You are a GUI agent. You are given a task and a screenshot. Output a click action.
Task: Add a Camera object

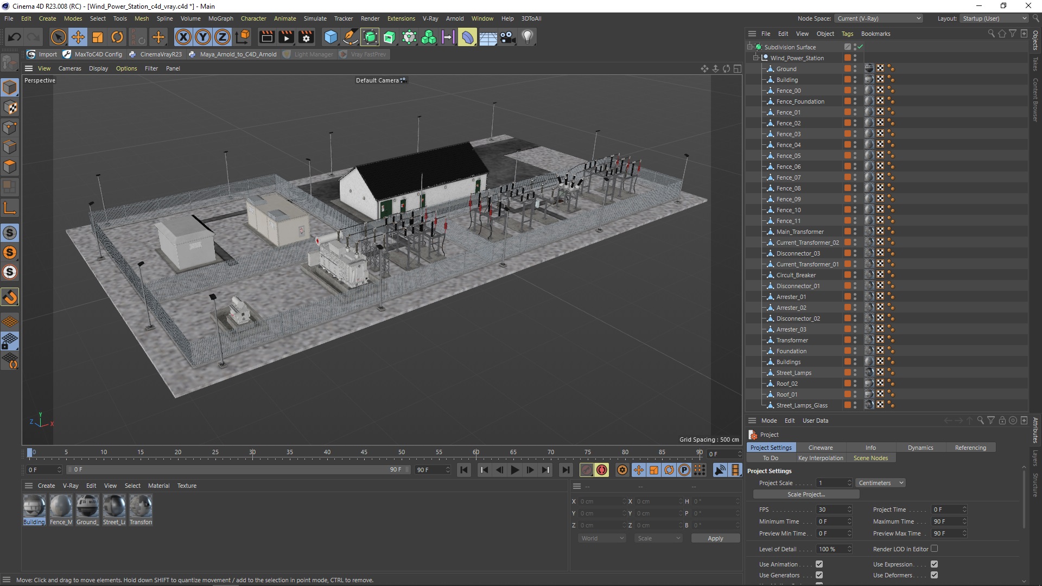(x=507, y=37)
